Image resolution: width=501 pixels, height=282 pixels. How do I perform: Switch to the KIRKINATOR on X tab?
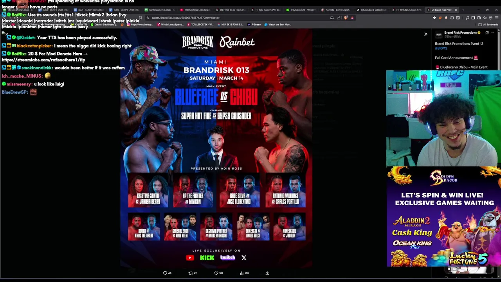click(x=407, y=10)
